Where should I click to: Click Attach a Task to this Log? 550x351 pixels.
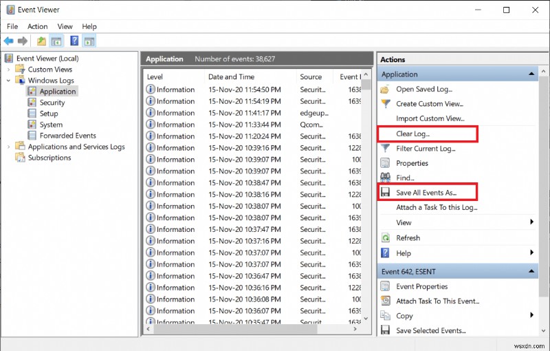(437, 208)
